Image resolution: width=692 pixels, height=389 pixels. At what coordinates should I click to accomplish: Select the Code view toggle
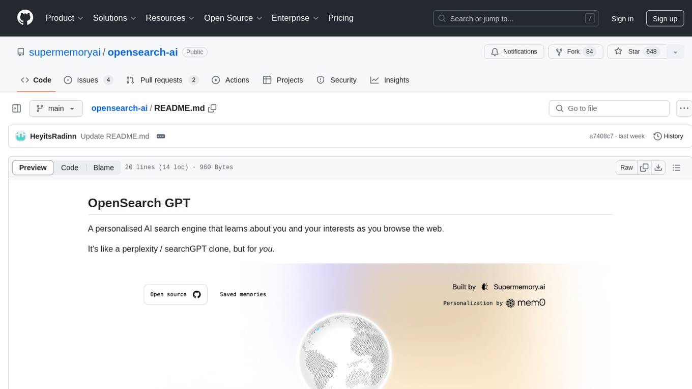[70, 168]
